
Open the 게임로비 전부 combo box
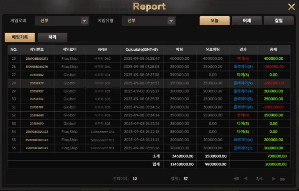(62, 21)
